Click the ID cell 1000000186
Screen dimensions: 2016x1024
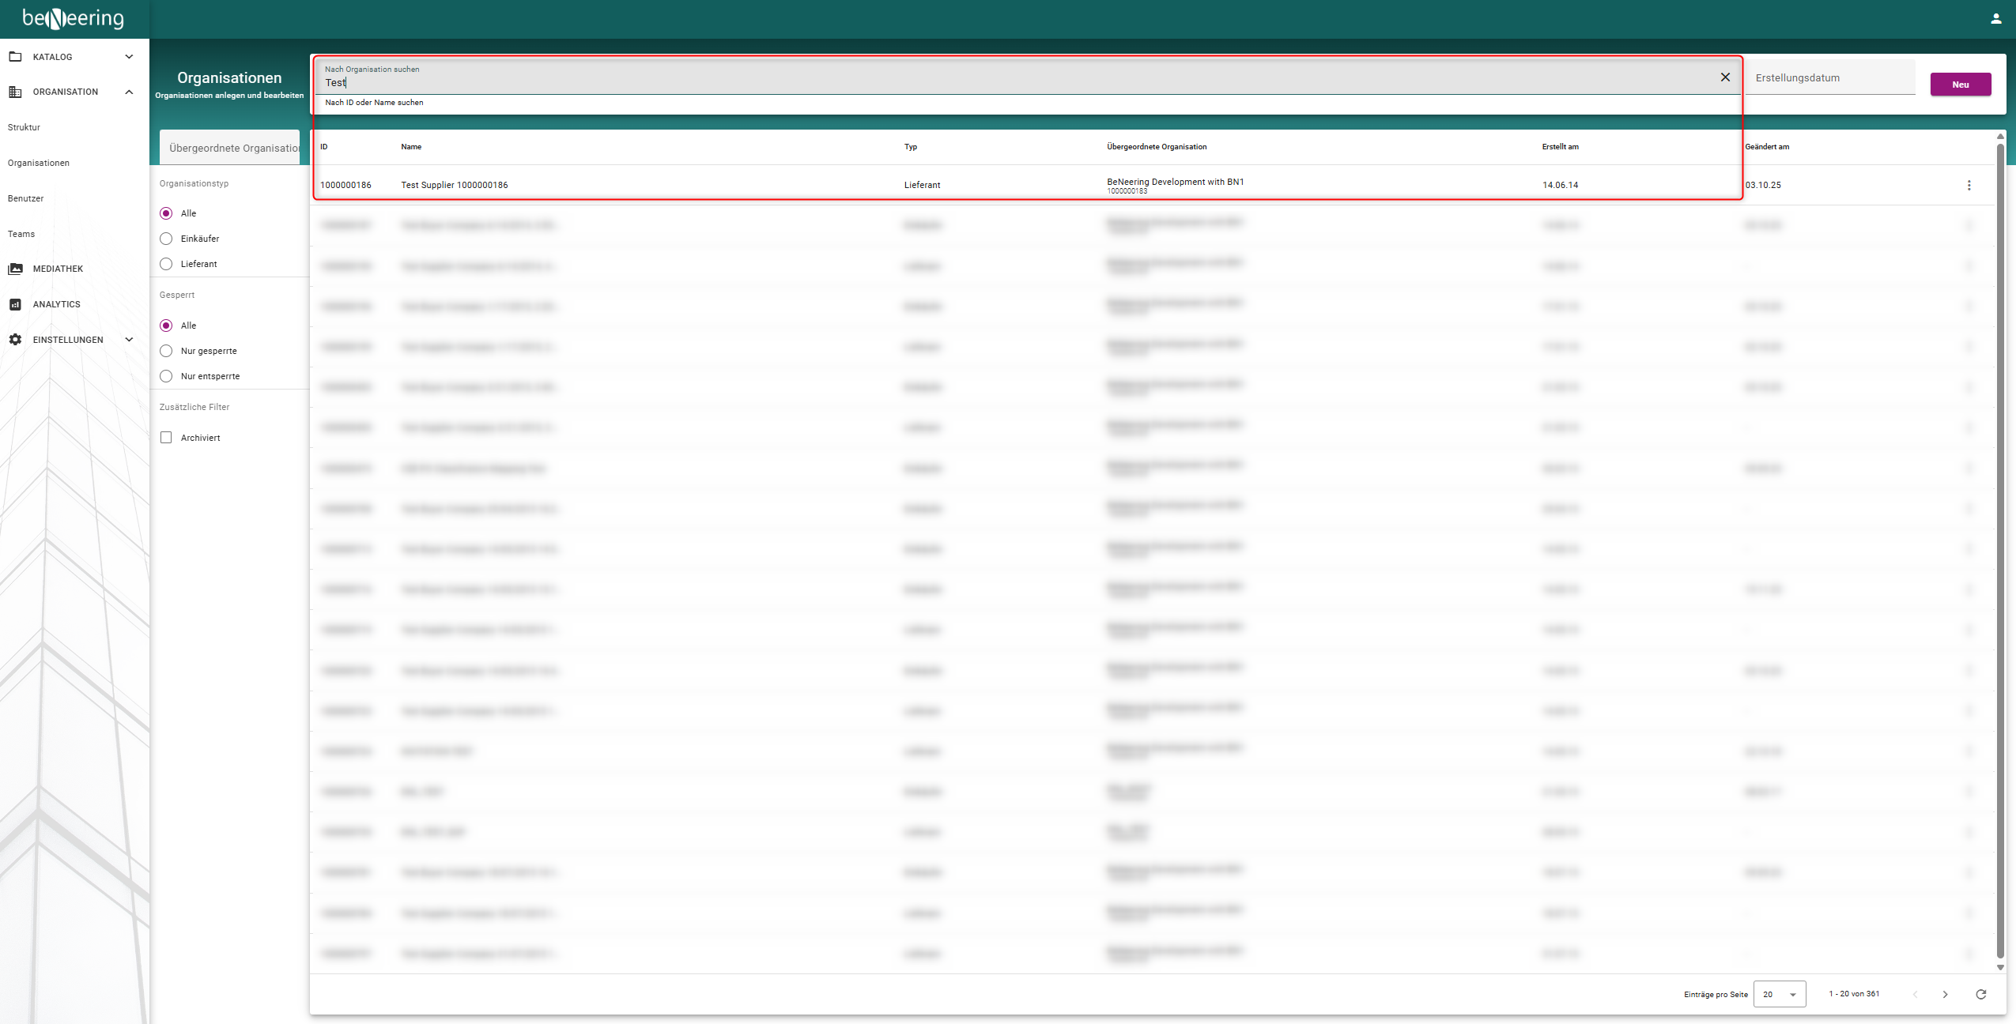coord(345,185)
